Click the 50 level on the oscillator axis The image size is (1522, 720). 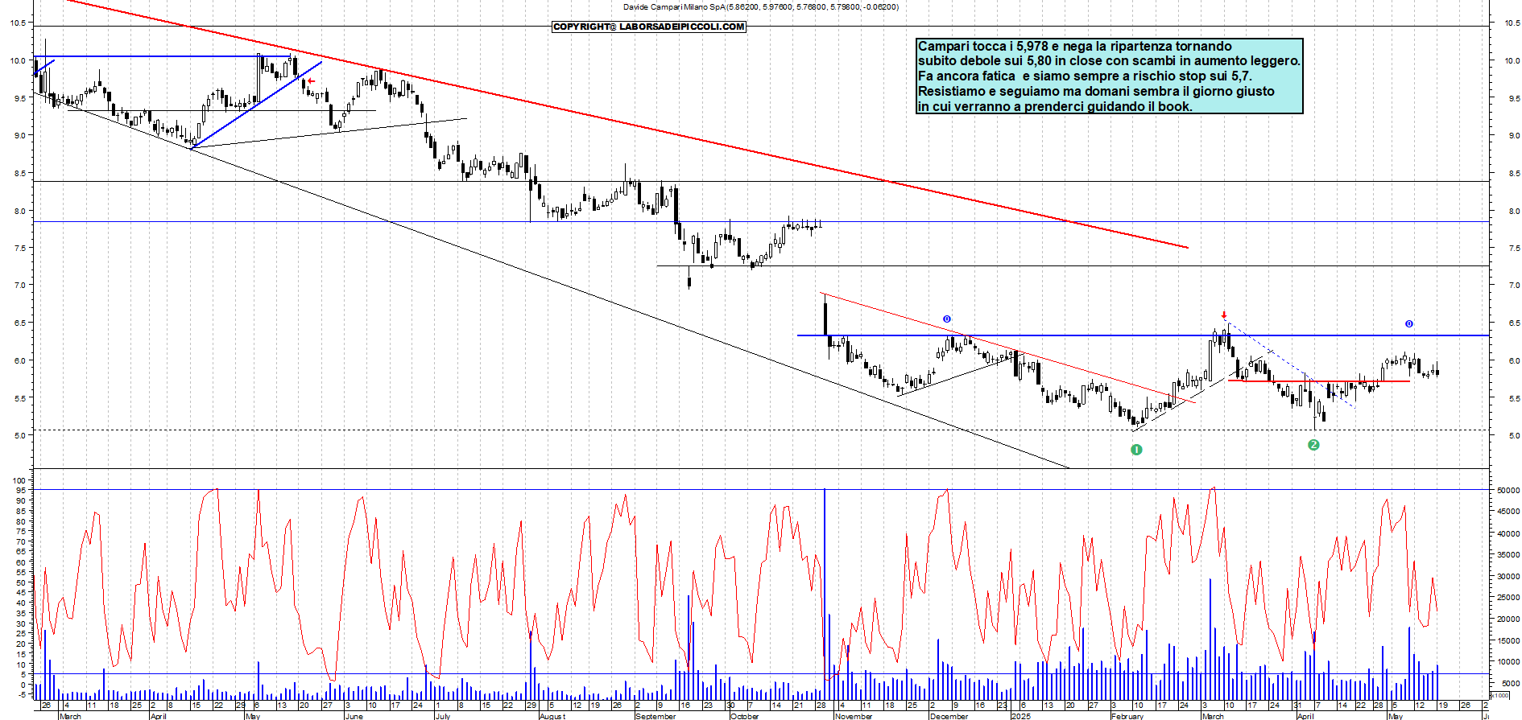pos(21,582)
